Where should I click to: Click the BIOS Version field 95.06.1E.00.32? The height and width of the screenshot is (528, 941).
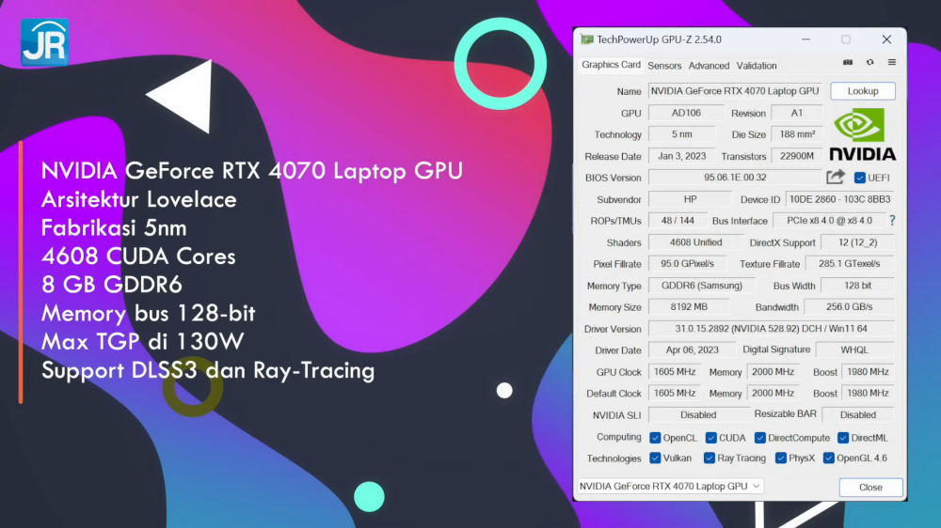(x=735, y=178)
